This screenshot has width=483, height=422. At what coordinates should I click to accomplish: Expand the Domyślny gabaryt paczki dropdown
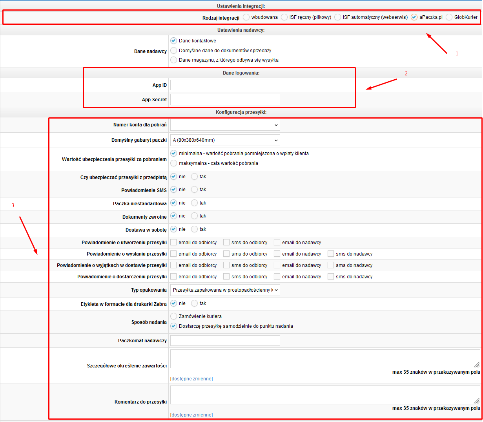[225, 140]
